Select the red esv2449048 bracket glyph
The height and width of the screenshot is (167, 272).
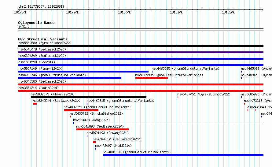tap(252, 110)
